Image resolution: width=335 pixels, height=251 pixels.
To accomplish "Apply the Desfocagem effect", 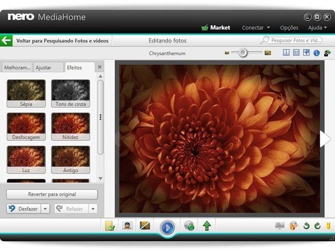I will tap(26, 126).
